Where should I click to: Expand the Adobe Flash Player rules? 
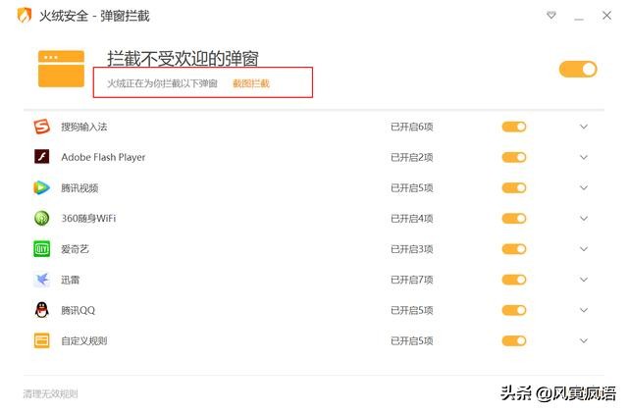(584, 157)
